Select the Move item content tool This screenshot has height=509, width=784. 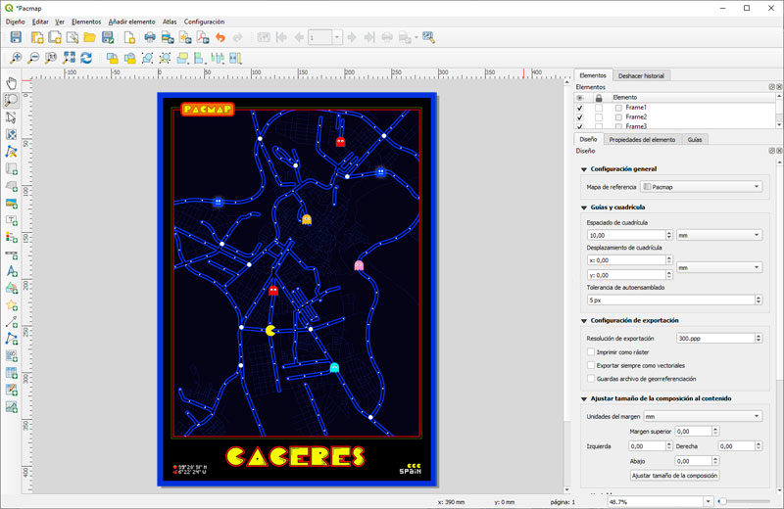(11, 134)
